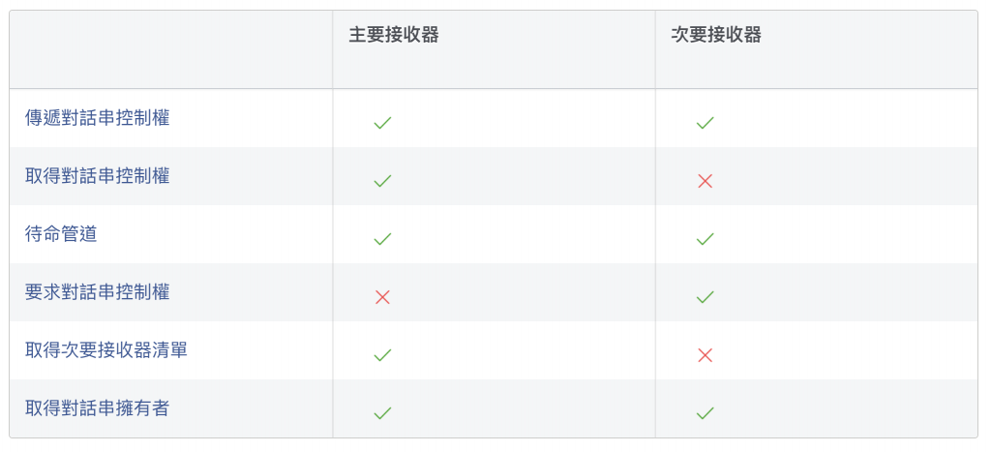Open the 傳遞對話串控制權 link
The image size is (991, 452).
click(98, 117)
